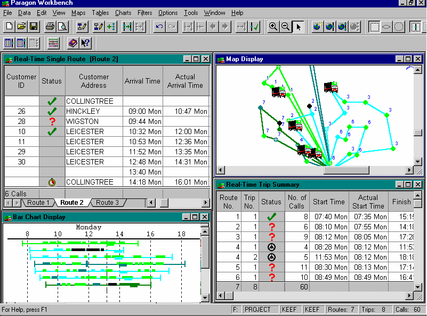Viewport: 427px width, 316px height.
Task: Open the Maps menu
Action: click(78, 13)
